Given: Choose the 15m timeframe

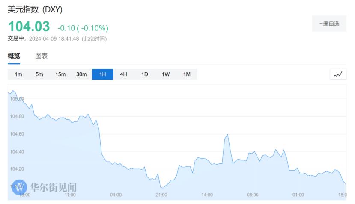Looking at the screenshot, I should 60,74.
